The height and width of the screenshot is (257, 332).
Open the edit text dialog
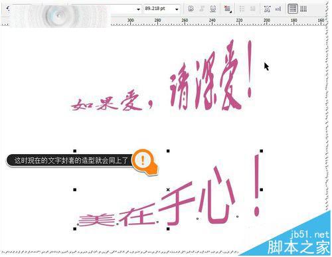click(x=278, y=9)
